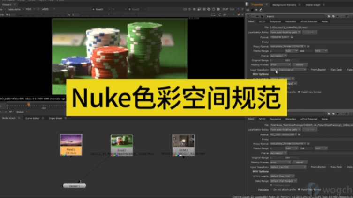353x198 pixels.
Task: Click the viewer gamma slider
Action: pos(108,15)
